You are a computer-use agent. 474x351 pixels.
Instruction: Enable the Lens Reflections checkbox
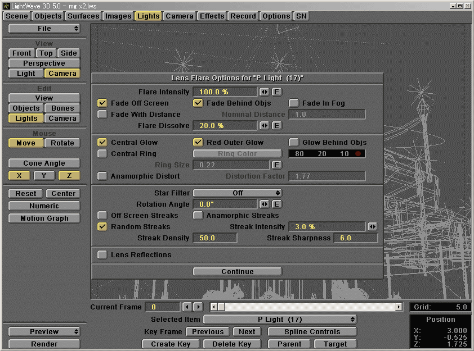pos(102,255)
